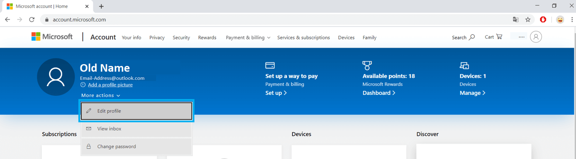
Task: Click the account avatar icon in header
Action: [x=536, y=37]
